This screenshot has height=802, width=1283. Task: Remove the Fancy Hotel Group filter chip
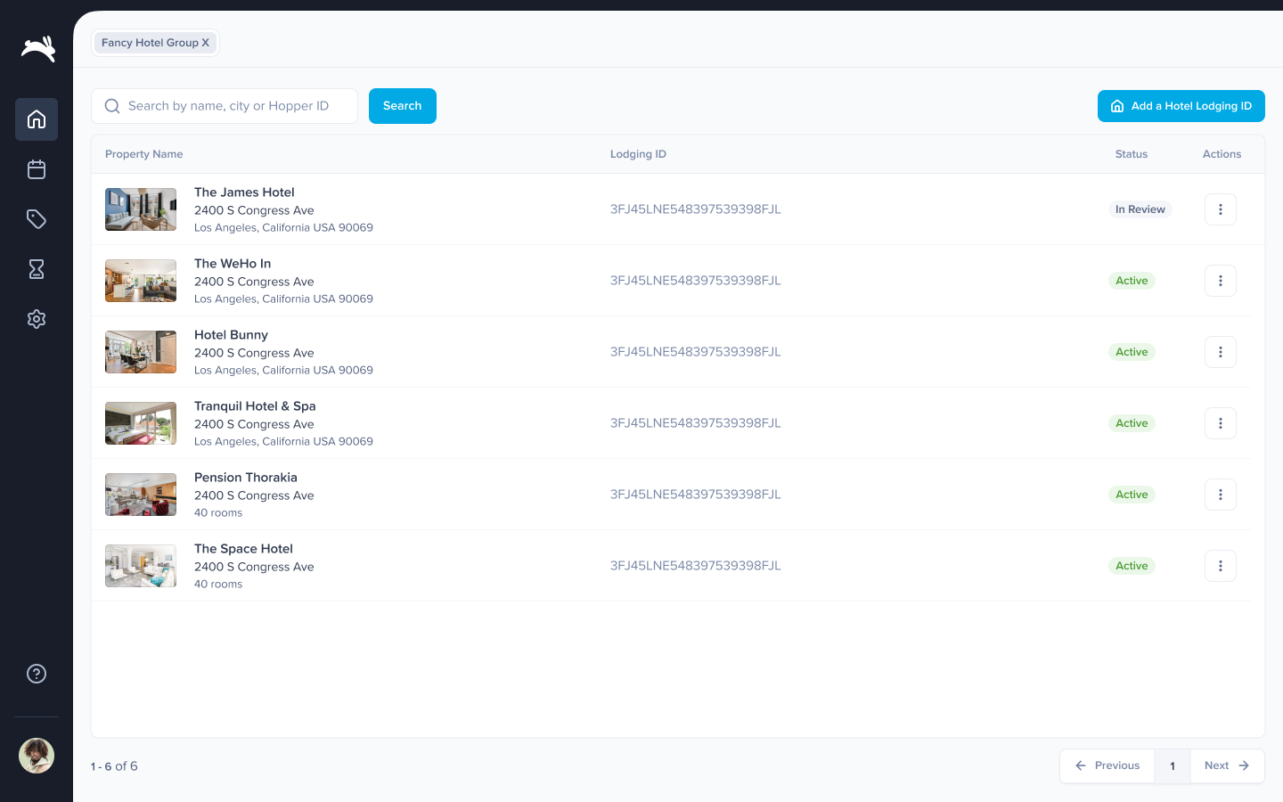[205, 43]
